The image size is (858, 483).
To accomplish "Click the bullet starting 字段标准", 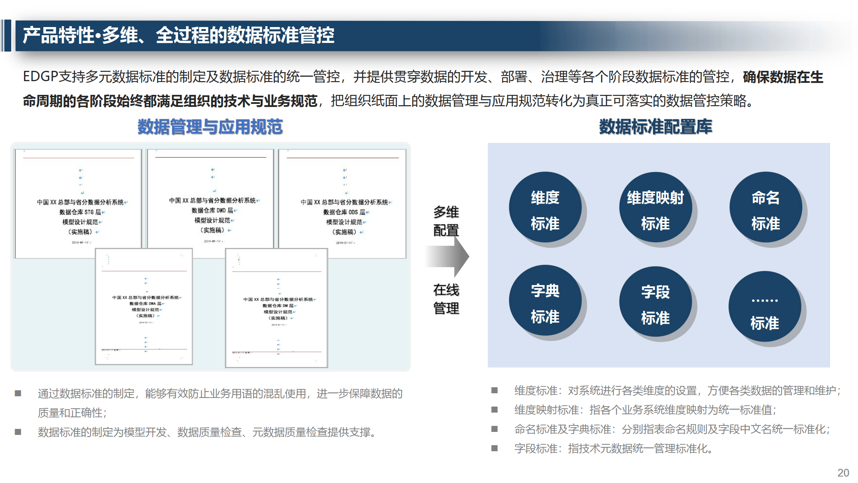I will tap(613, 449).
